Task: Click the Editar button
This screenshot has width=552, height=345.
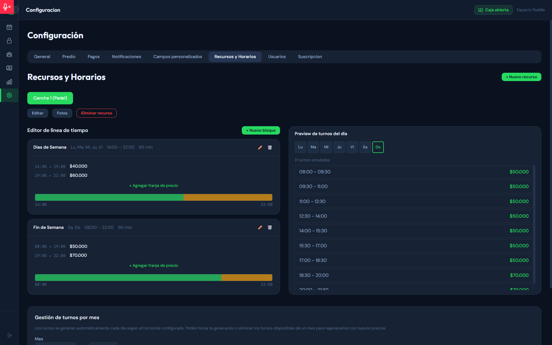Action: pyautogui.click(x=38, y=113)
